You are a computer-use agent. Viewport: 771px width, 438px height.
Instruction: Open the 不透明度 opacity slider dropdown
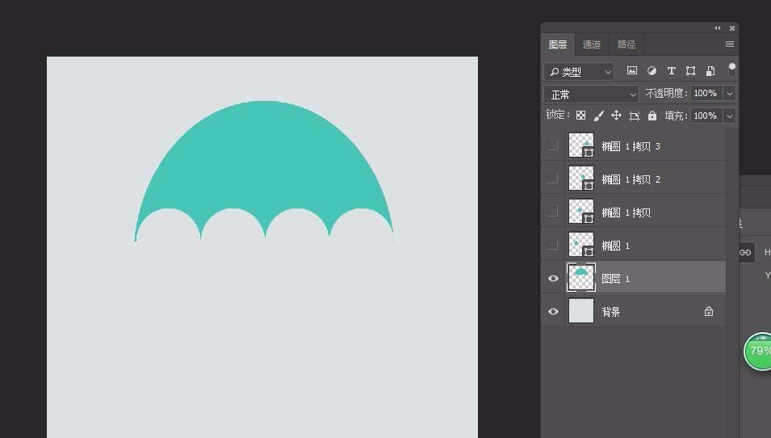pyautogui.click(x=730, y=94)
